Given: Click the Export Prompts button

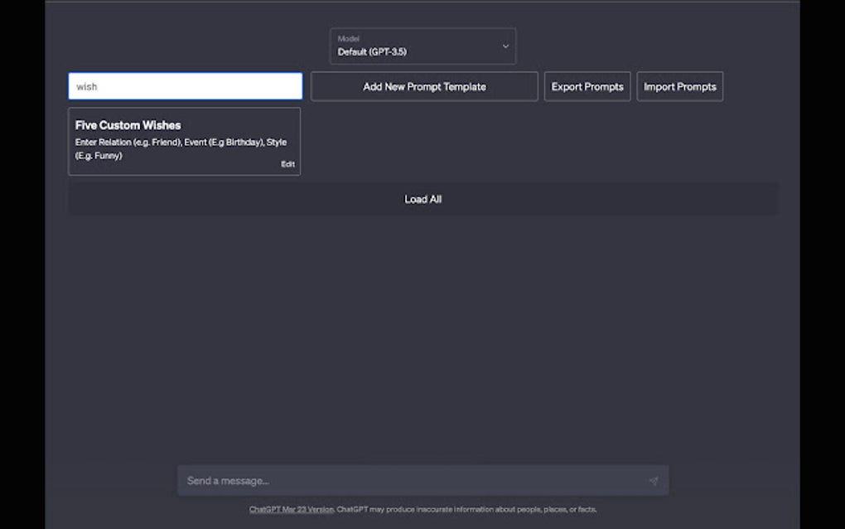Looking at the screenshot, I should [587, 86].
